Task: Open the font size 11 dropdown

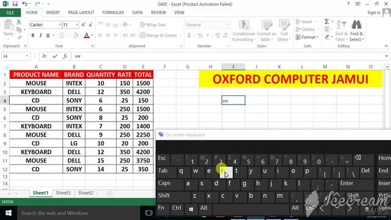Action: 77,24
